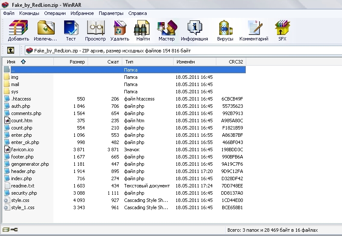
Task: Sort by the Тип column header
Action: click(147, 62)
